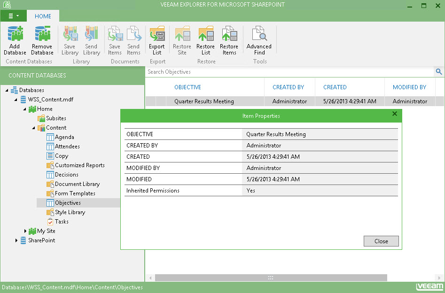Click the scrollbar left arrow
Viewport: 445px width, 293px height.
click(x=150, y=278)
